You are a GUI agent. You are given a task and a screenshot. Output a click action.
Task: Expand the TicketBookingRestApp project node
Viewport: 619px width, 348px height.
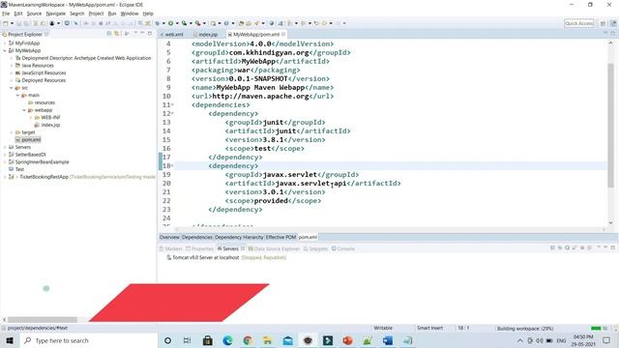(x=5, y=177)
